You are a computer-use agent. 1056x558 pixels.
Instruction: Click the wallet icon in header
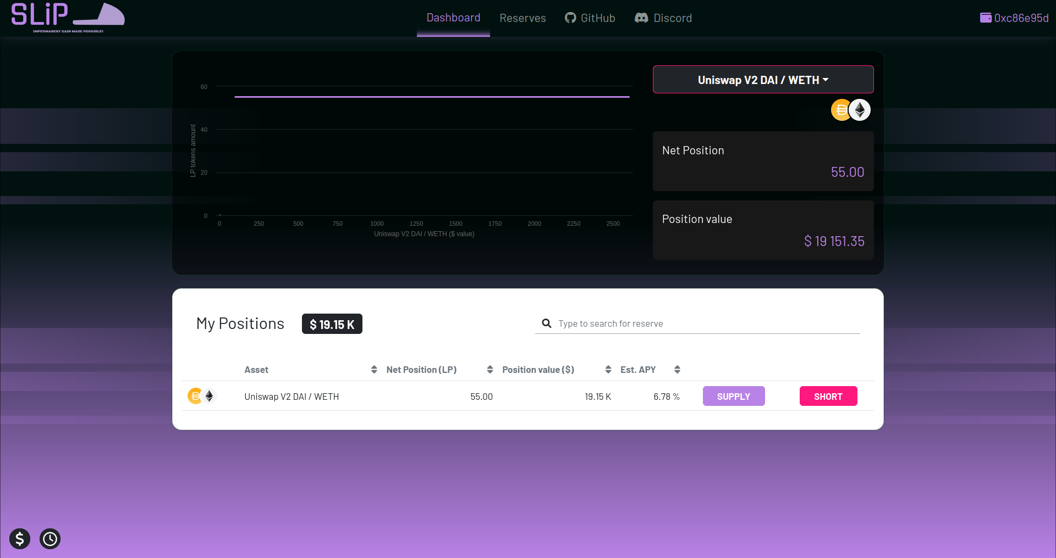coord(986,18)
